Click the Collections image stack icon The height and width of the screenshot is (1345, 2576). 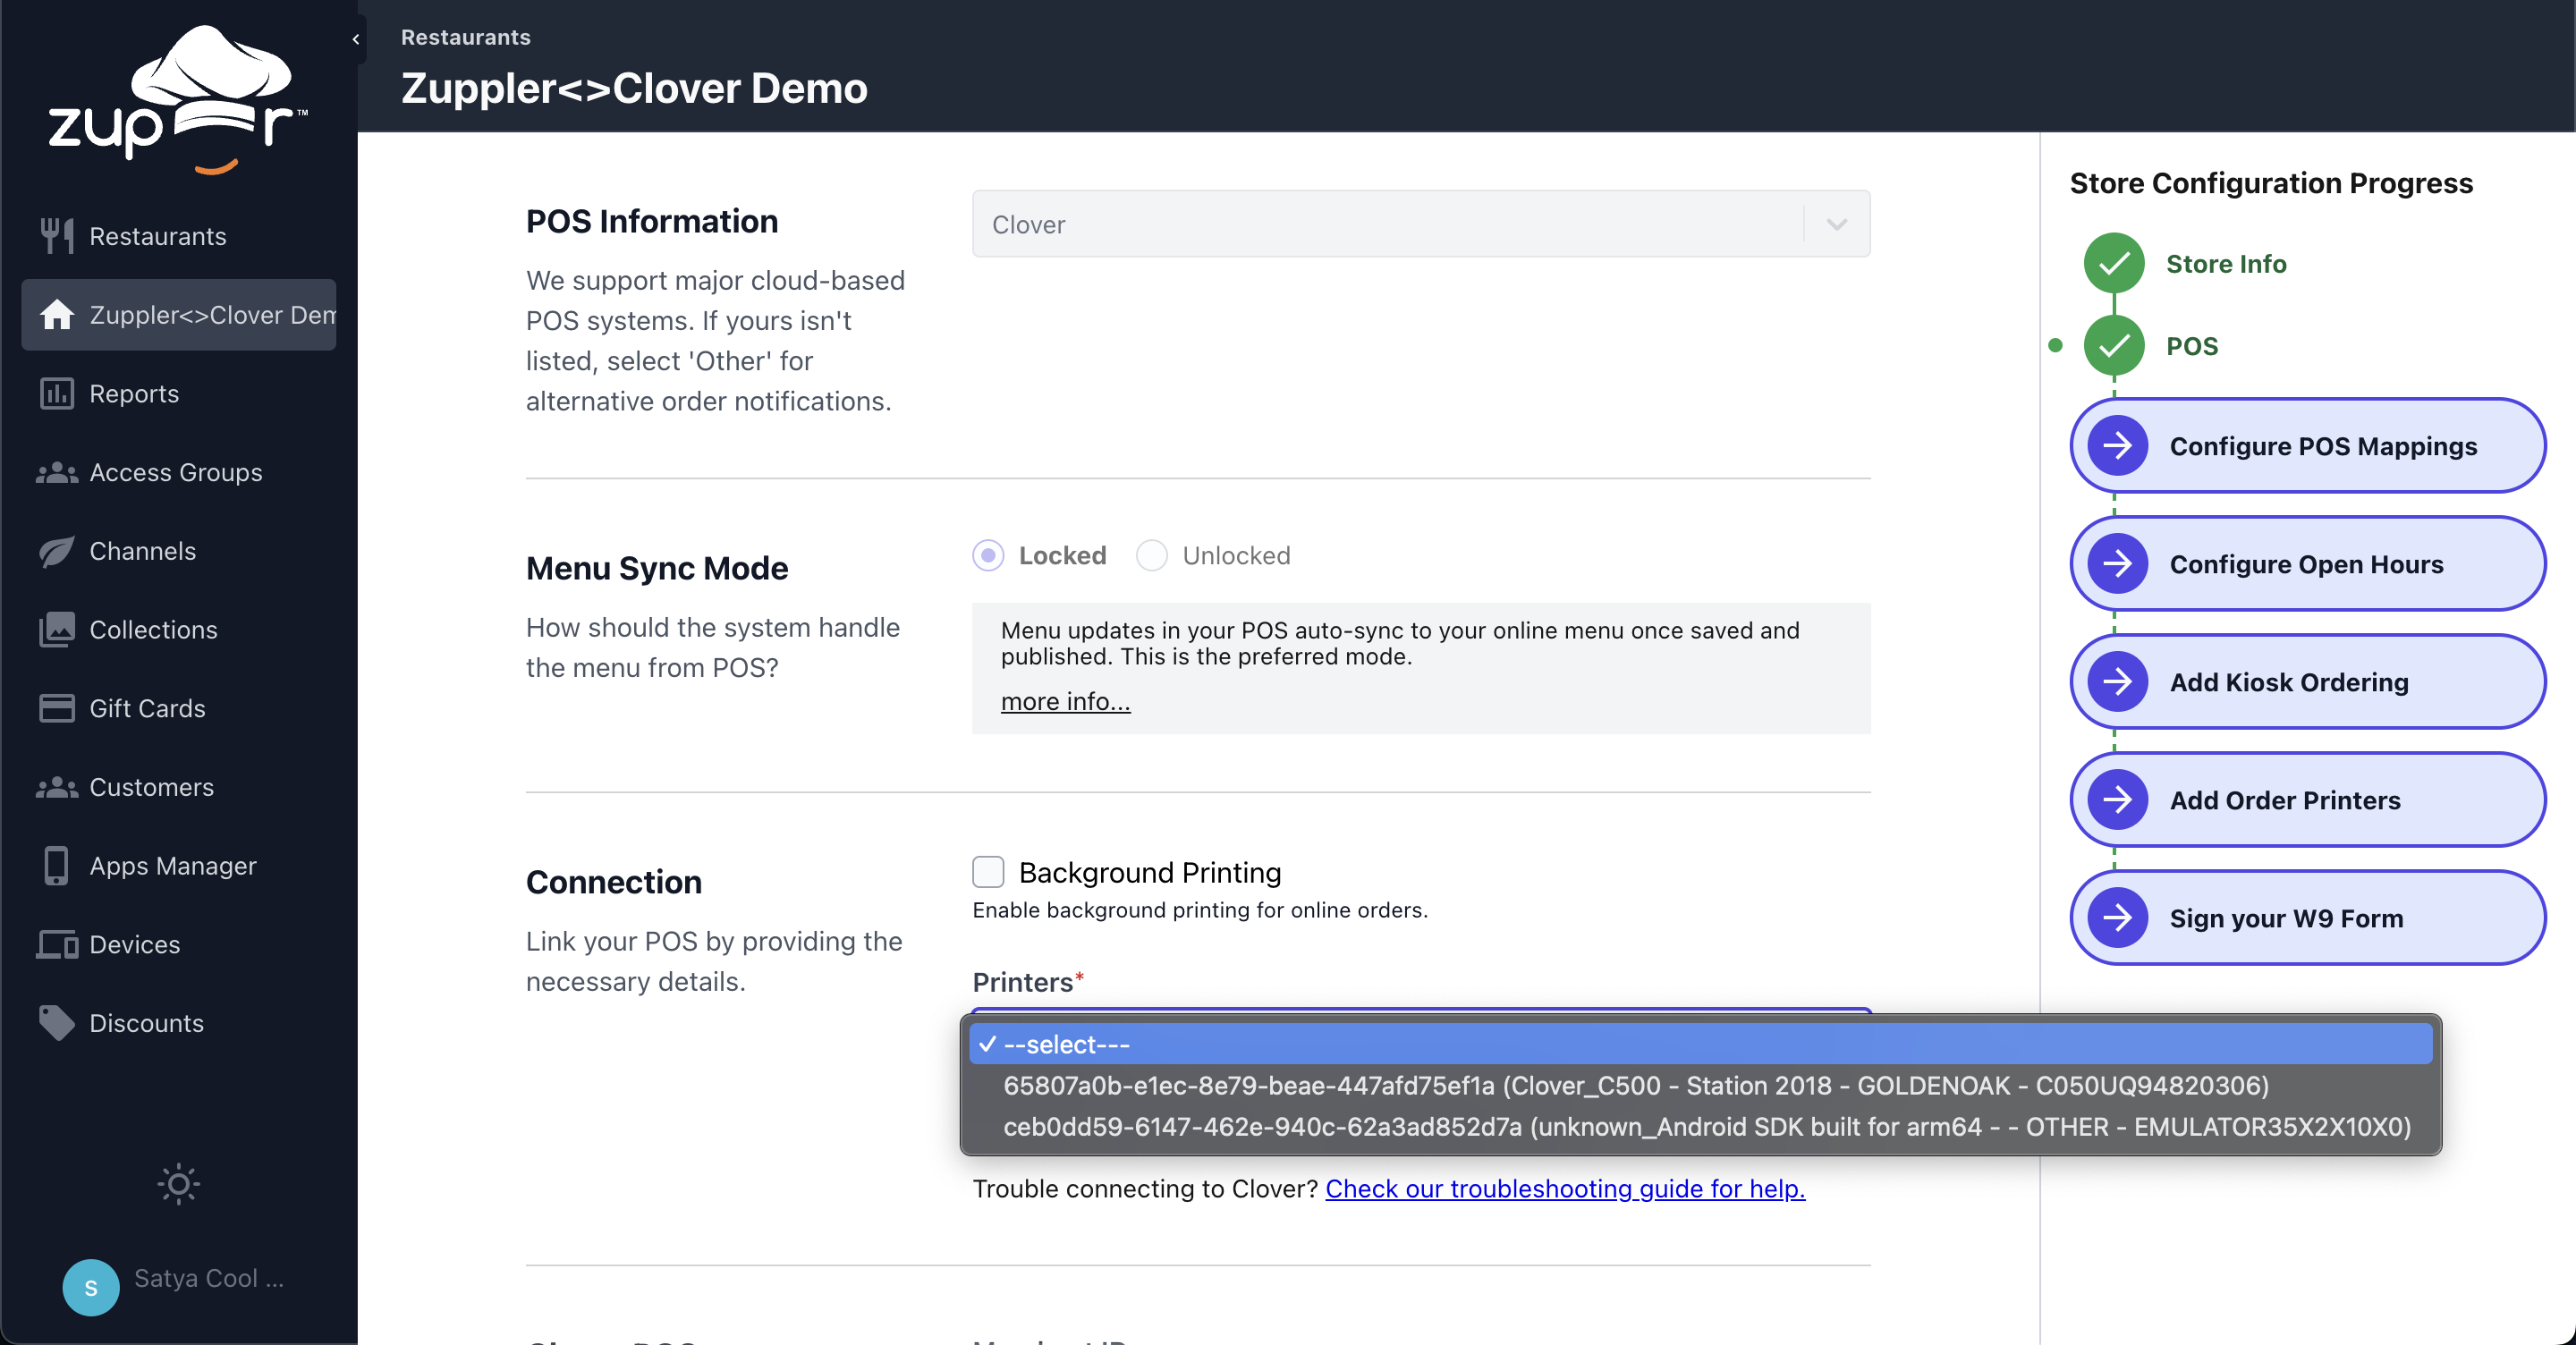point(56,629)
